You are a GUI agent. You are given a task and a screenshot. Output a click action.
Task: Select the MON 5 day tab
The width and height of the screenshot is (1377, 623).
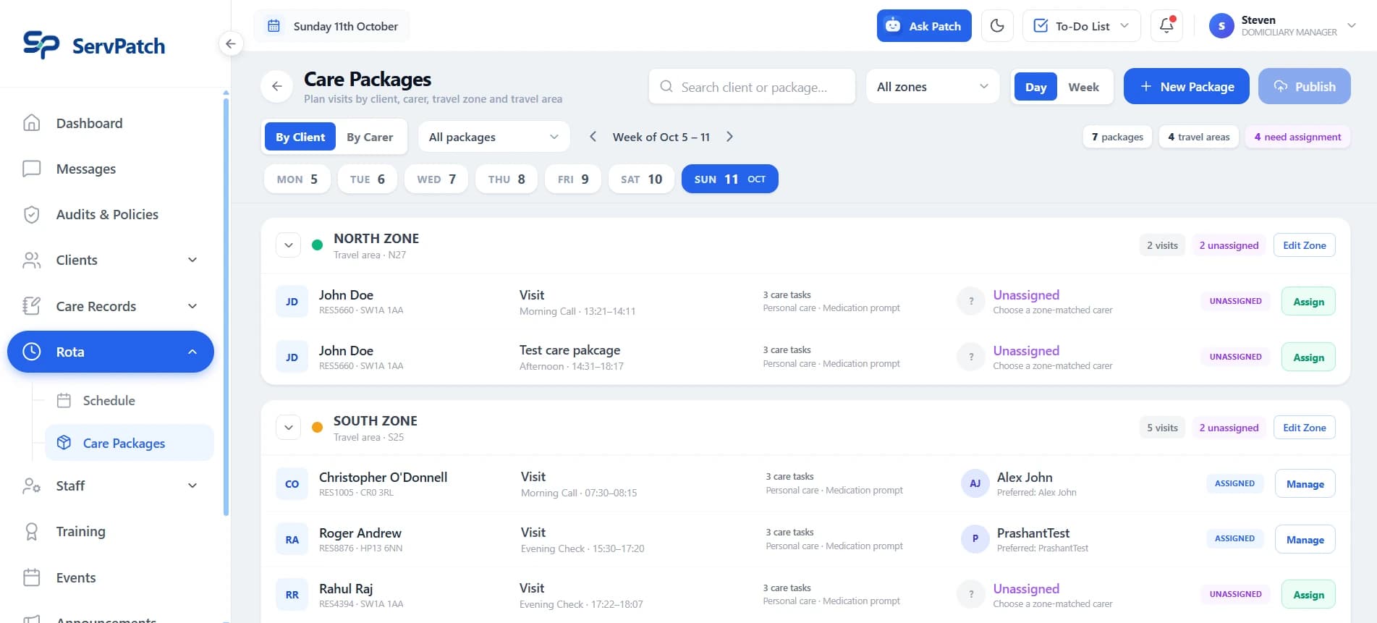pos(297,179)
